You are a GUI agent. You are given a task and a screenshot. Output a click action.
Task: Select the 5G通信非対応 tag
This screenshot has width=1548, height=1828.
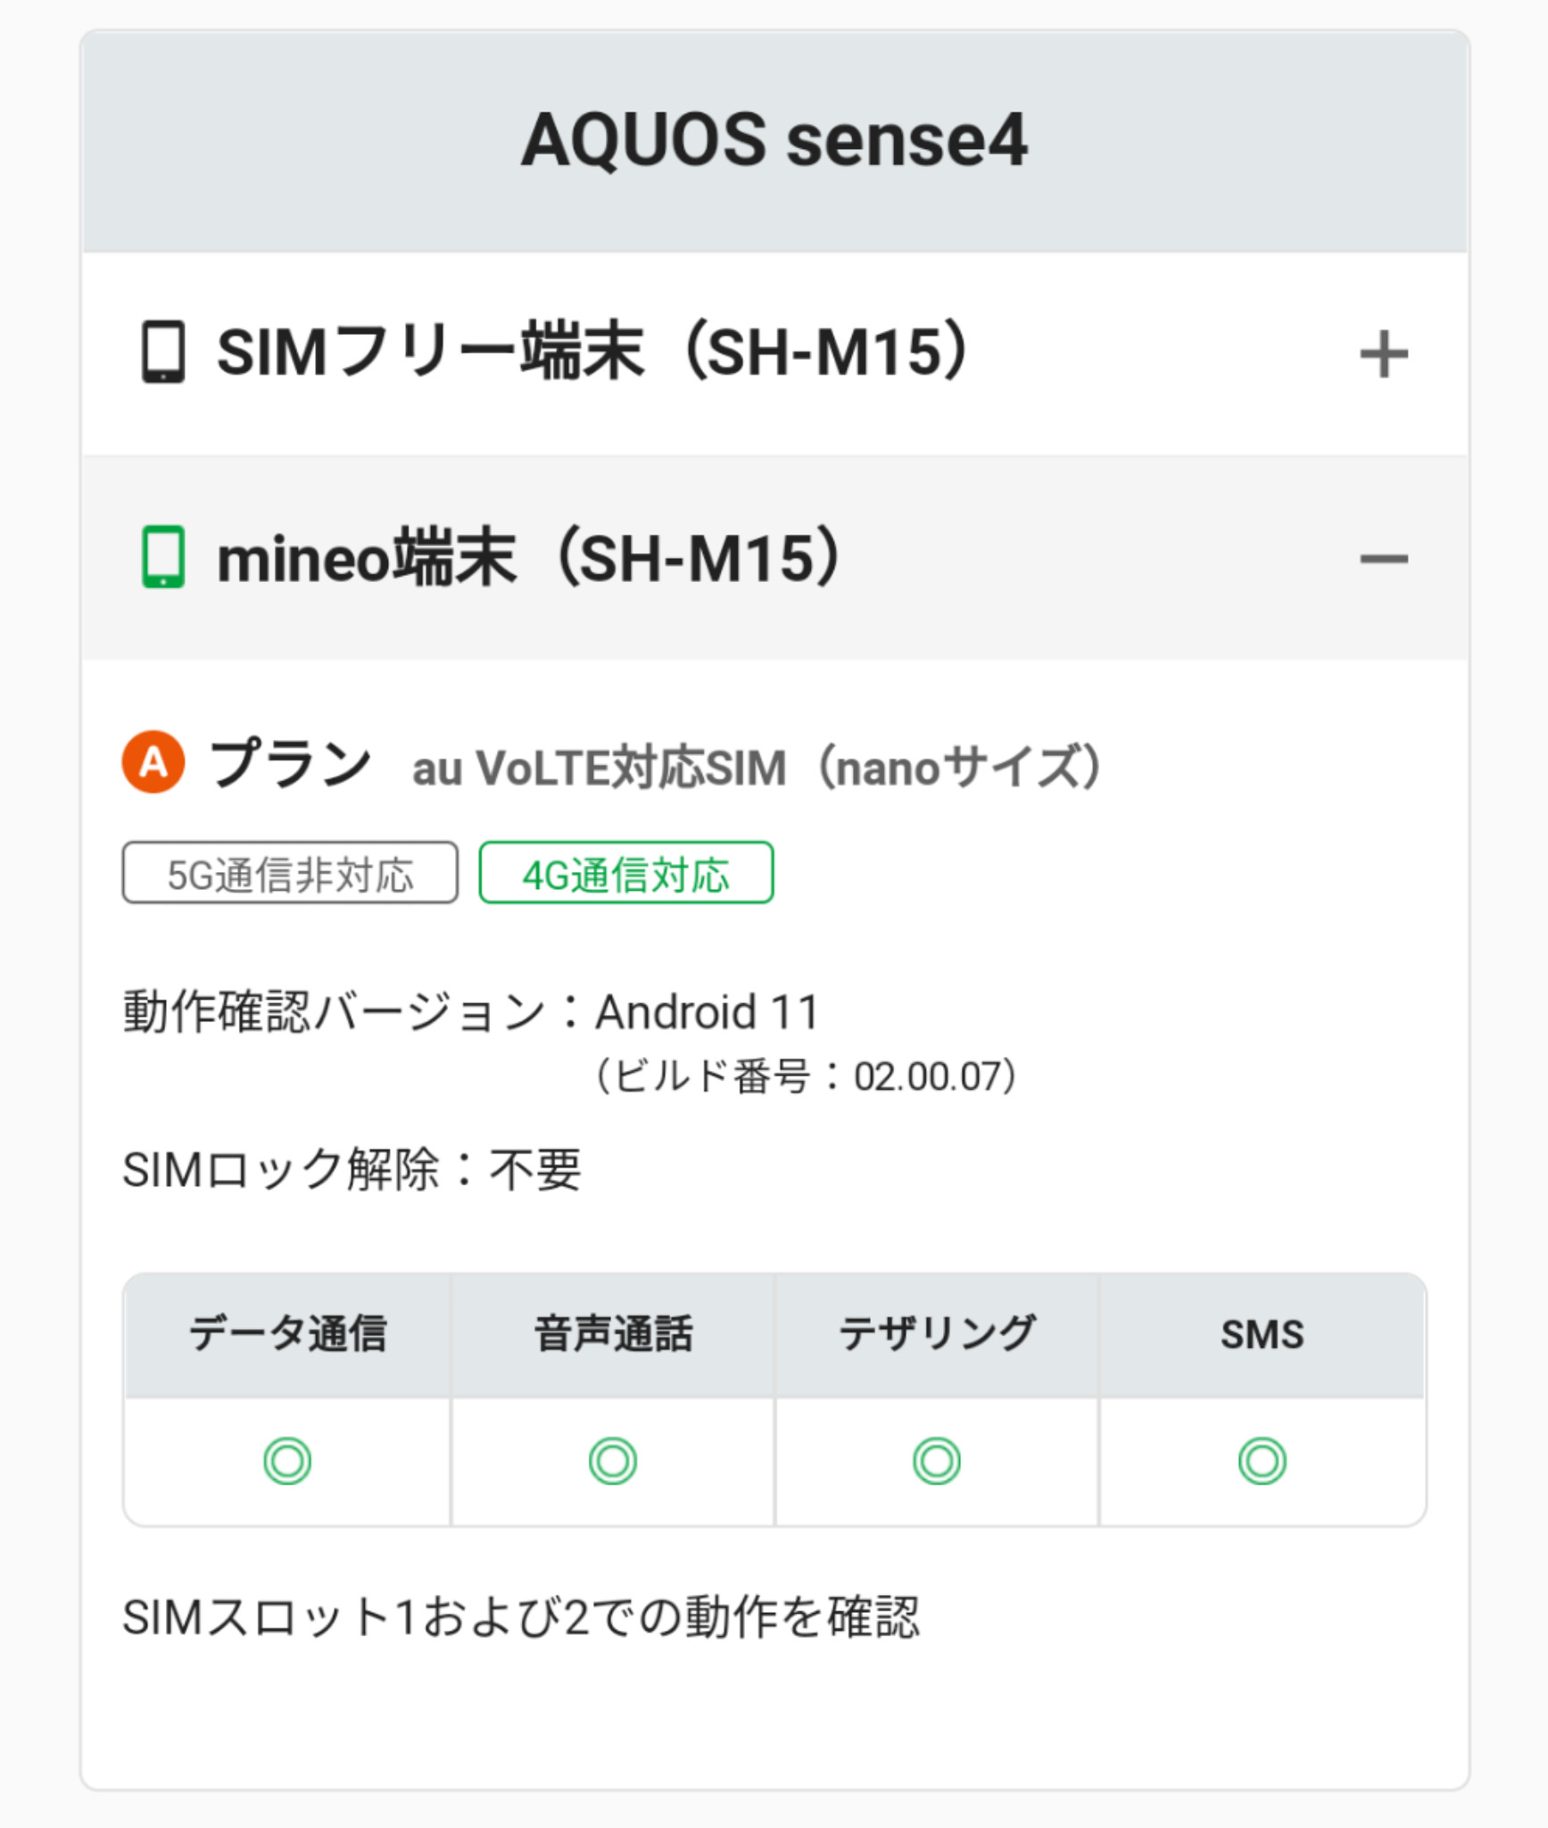pos(290,874)
